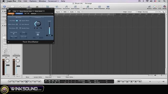
Task: Open the arrange MIDI menu
Action: [x=66, y=12]
